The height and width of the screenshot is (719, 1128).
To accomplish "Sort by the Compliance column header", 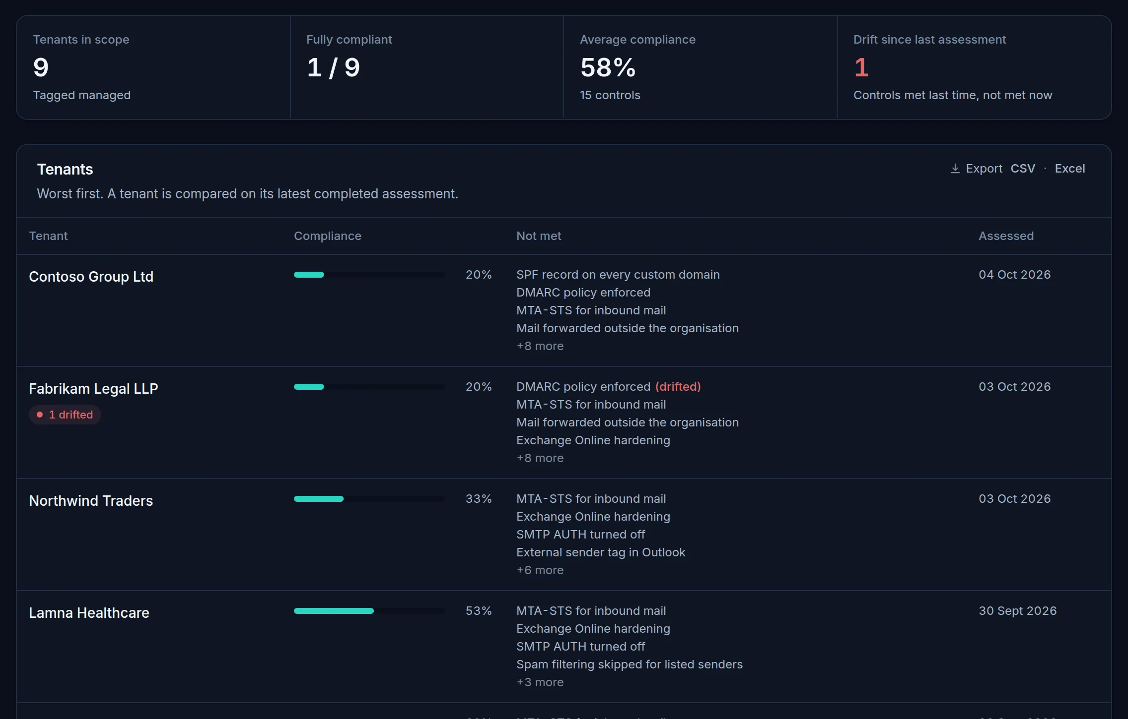I will pyautogui.click(x=328, y=236).
